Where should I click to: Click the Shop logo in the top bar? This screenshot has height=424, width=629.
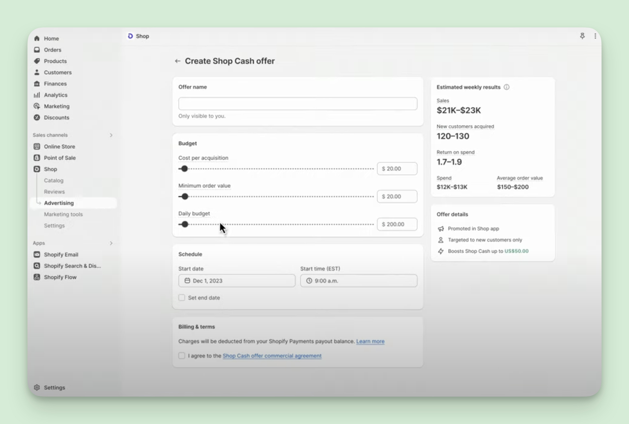130,36
